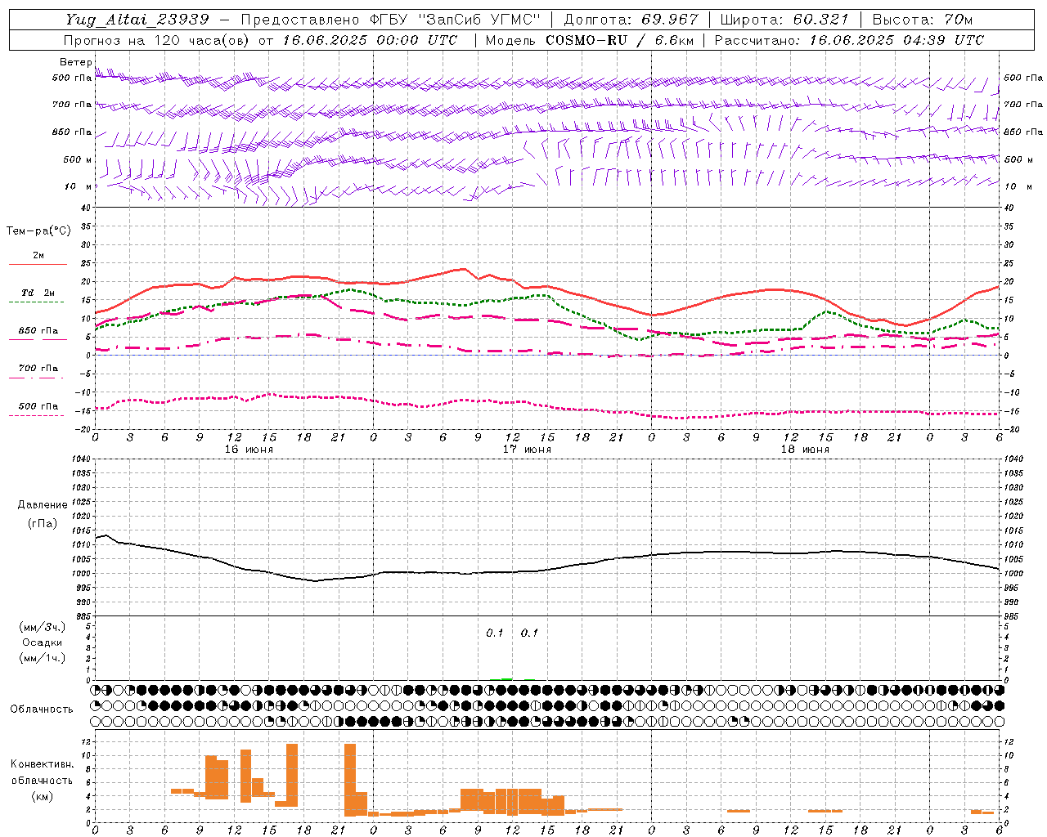
Task: Click the 17 июня date label
Action: pos(527,450)
